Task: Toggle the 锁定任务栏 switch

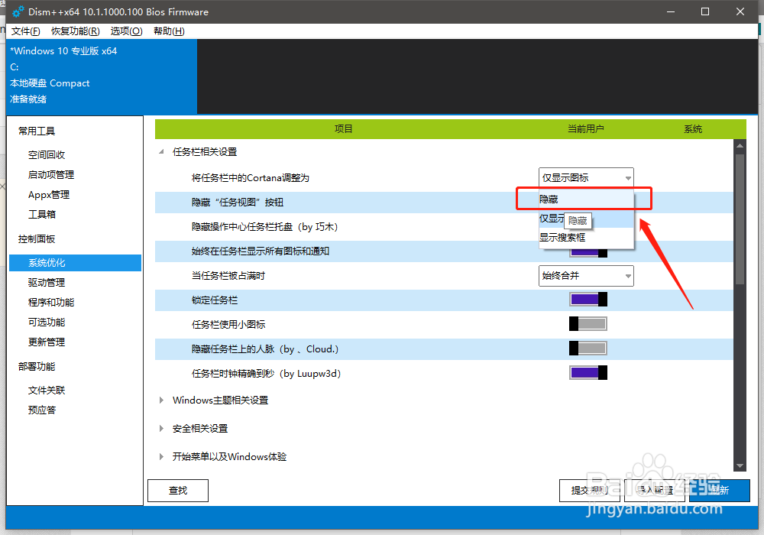Action: tap(588, 299)
